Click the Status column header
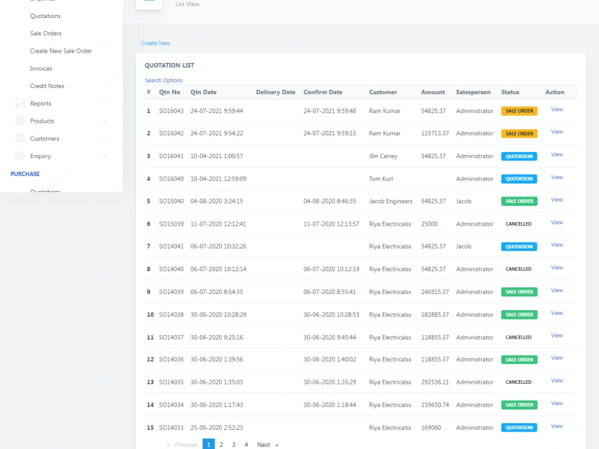Screen dimensions: 599x449 510,92
